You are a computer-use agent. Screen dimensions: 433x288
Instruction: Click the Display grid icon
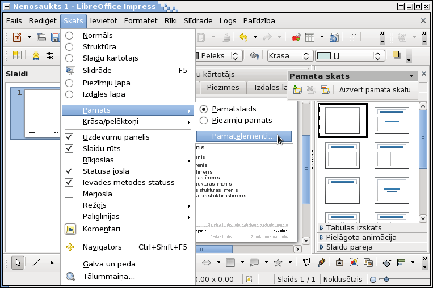coord(352,37)
